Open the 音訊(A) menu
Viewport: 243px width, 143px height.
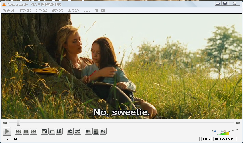click(41, 11)
